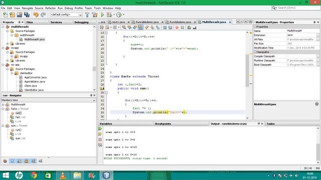Click the Debug Project toolbar icon
The image size is (321, 180).
[x=109, y=14]
